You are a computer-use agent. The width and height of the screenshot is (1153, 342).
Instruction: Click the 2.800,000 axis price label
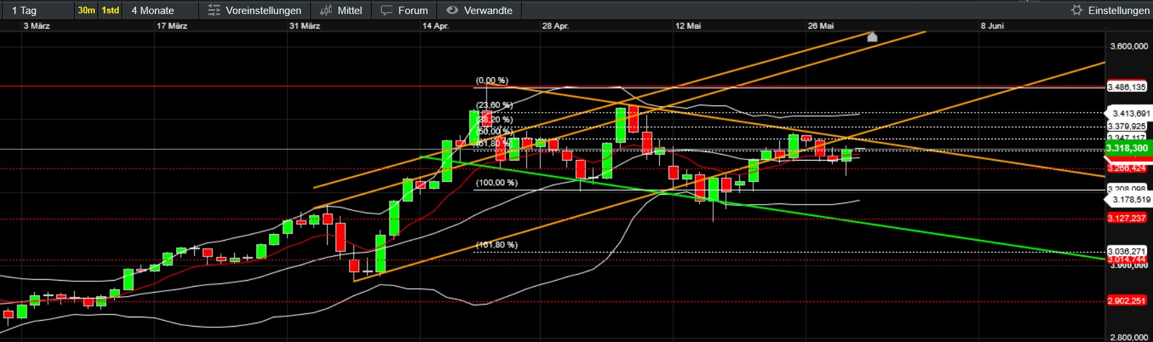click(1129, 337)
